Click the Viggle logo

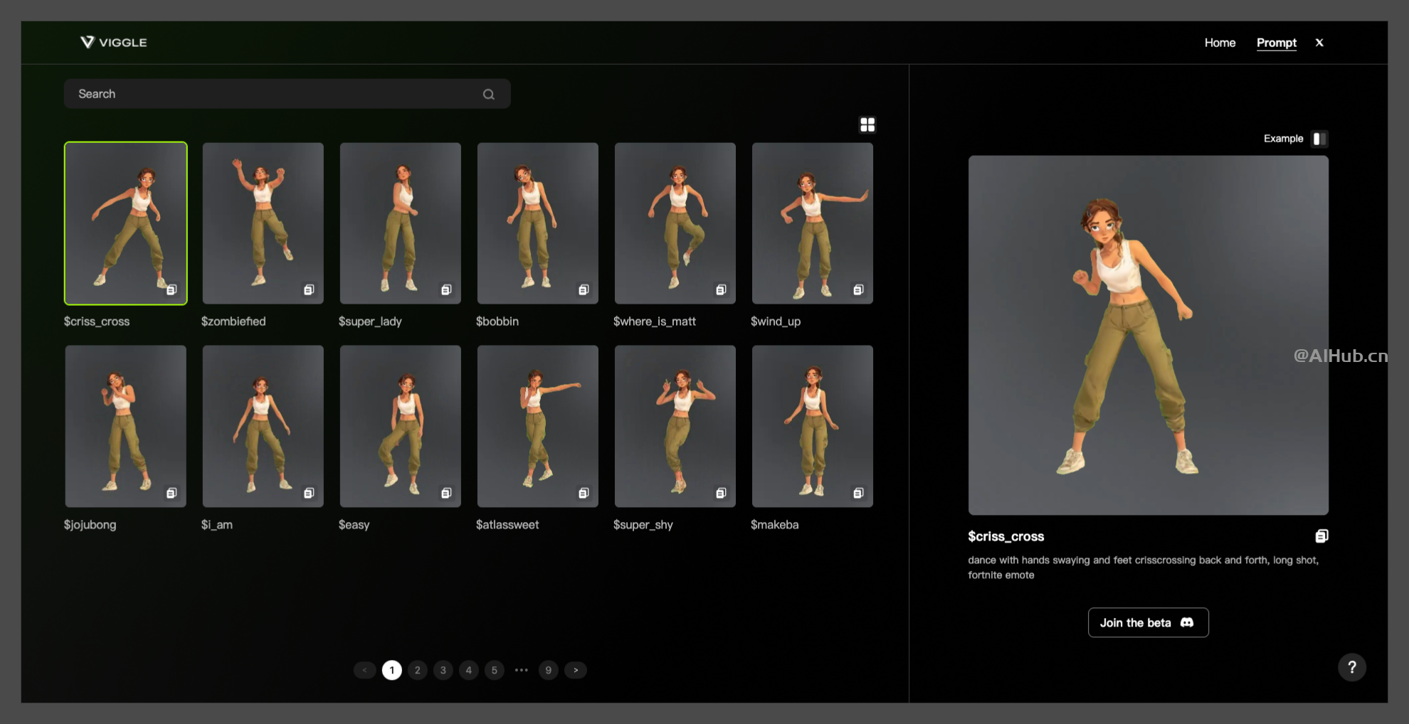coord(114,43)
